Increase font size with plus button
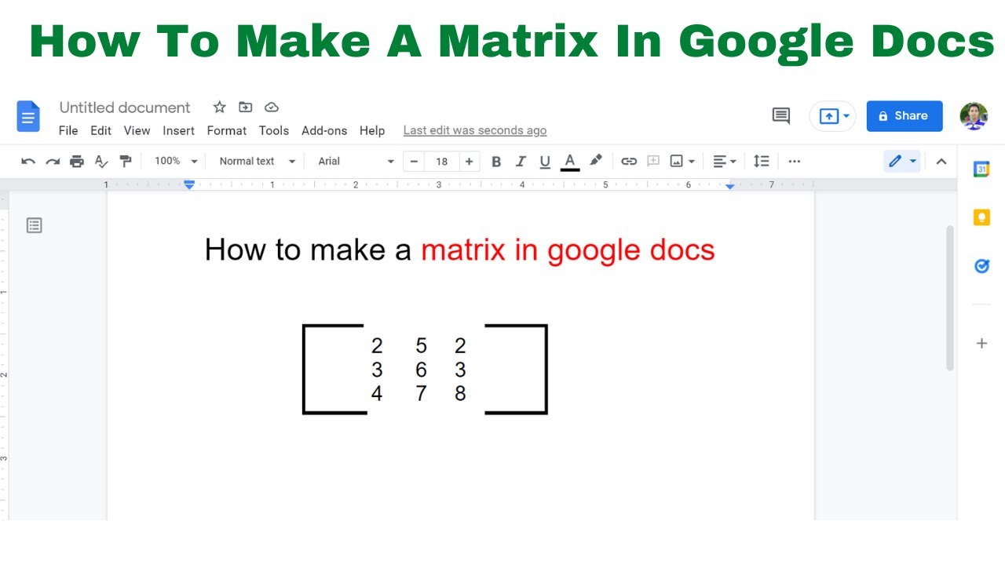The width and height of the screenshot is (1005, 565). [x=470, y=162]
